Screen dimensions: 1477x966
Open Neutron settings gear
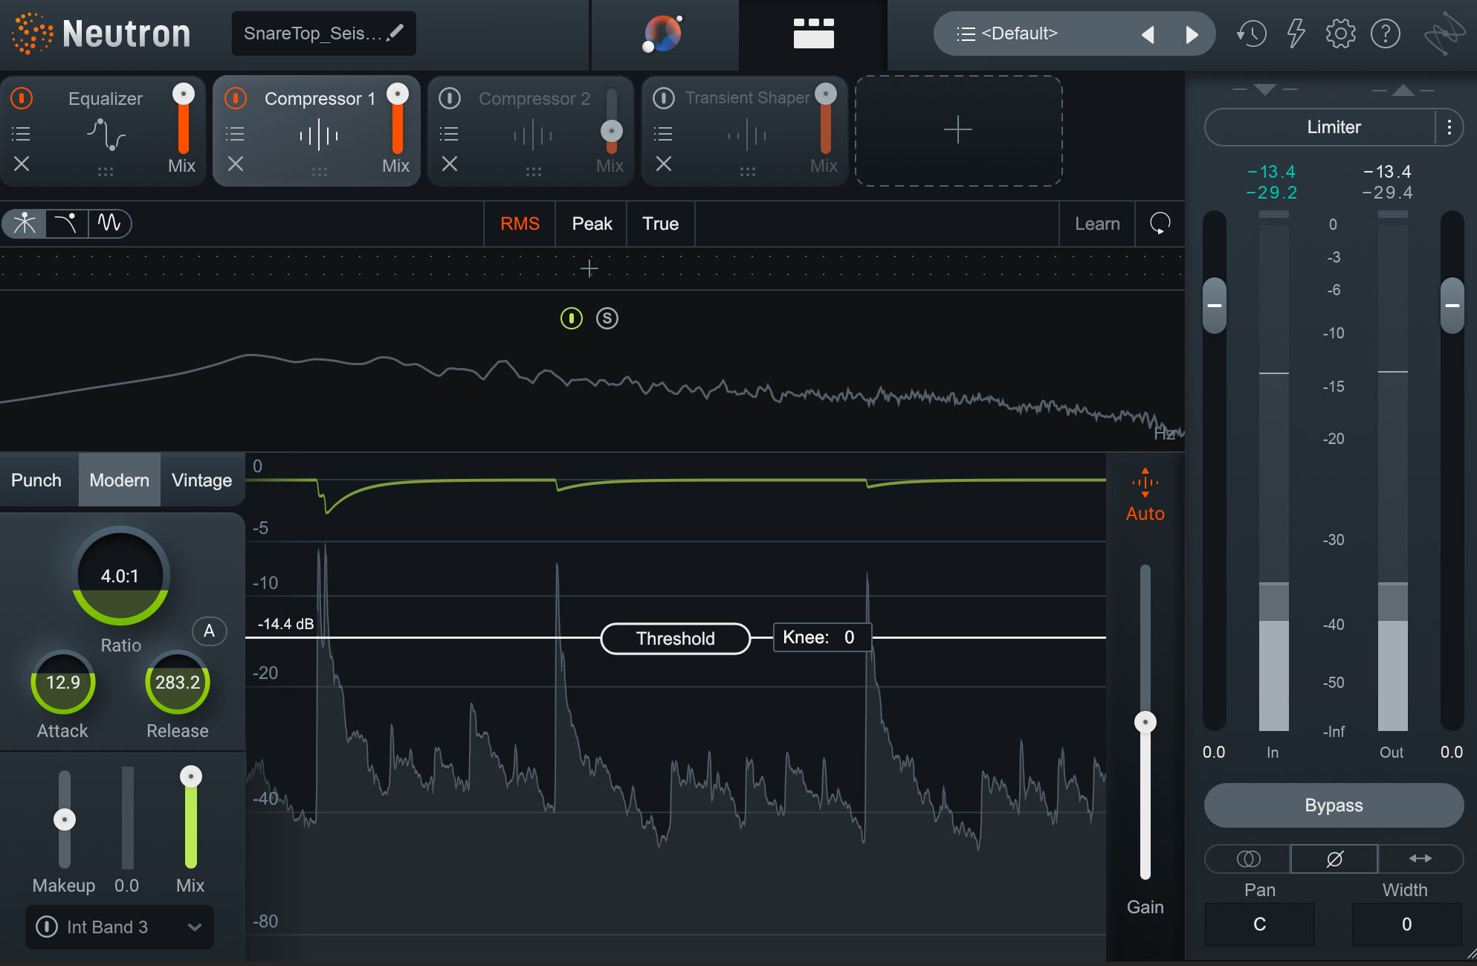[x=1340, y=33]
